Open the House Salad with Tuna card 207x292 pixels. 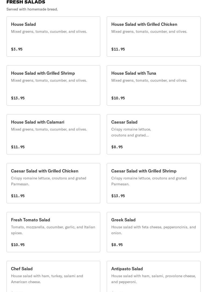(154, 85)
